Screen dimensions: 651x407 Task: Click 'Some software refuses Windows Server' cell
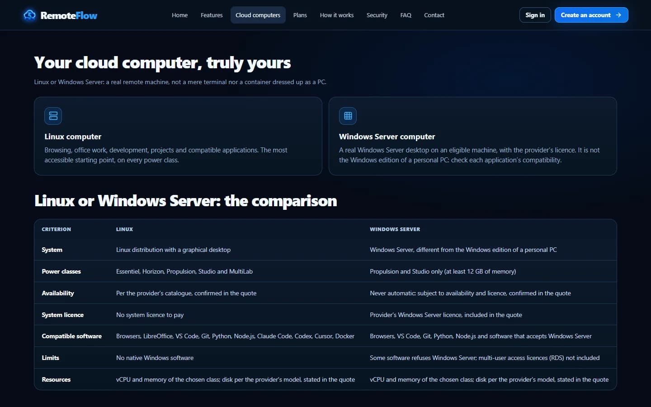485,358
